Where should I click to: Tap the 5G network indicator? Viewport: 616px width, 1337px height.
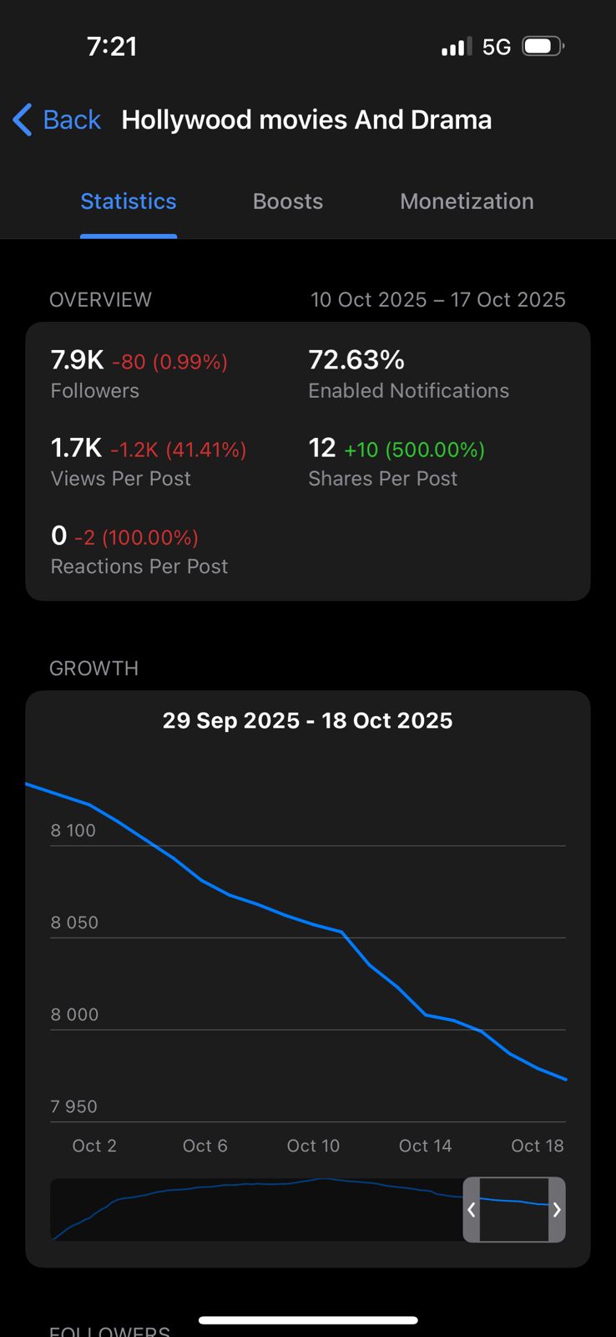tap(497, 47)
